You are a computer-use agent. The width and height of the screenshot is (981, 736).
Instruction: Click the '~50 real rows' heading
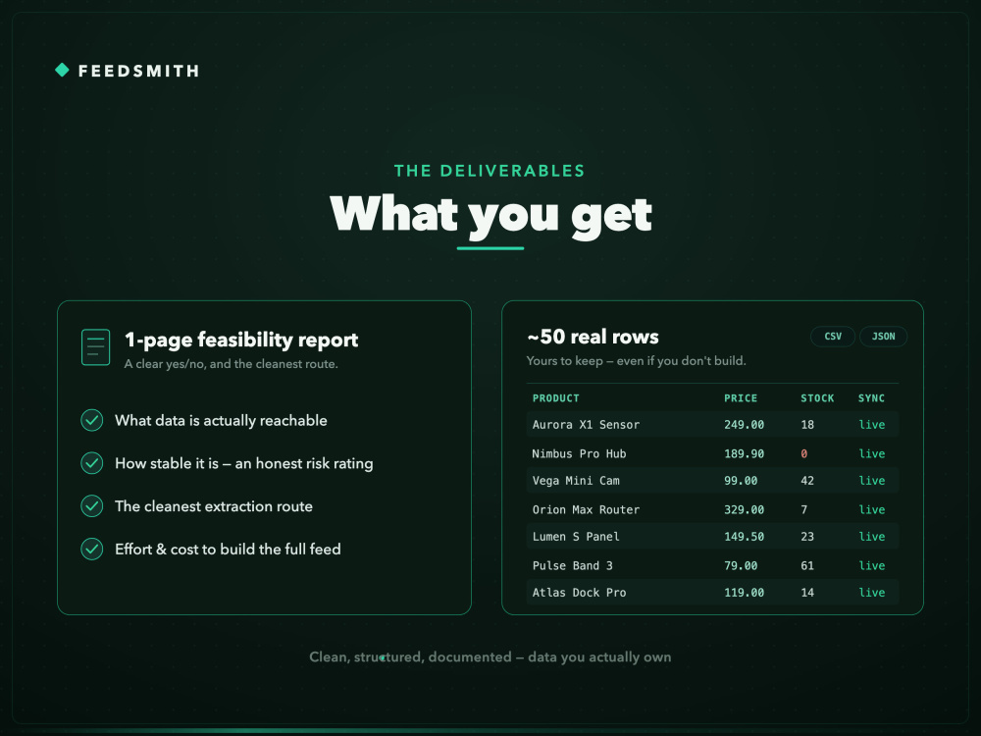tap(593, 337)
